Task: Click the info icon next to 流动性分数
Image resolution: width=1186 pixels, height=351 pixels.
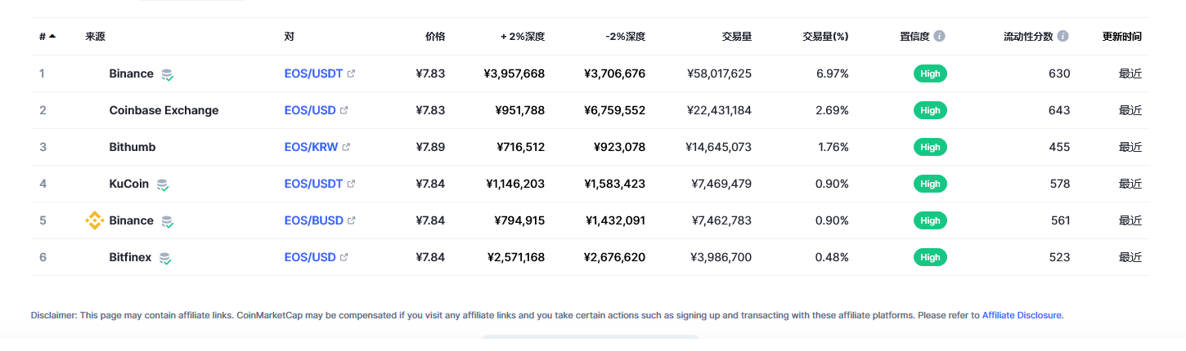Action: tap(1062, 37)
